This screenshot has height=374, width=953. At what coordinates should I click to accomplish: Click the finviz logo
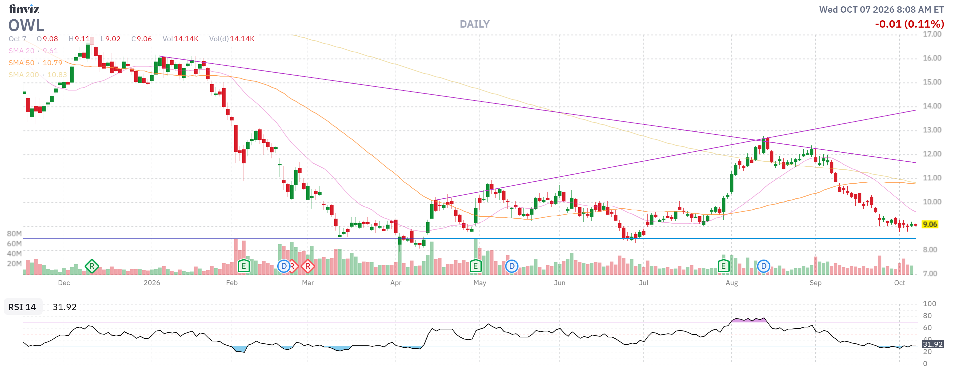[x=24, y=9]
